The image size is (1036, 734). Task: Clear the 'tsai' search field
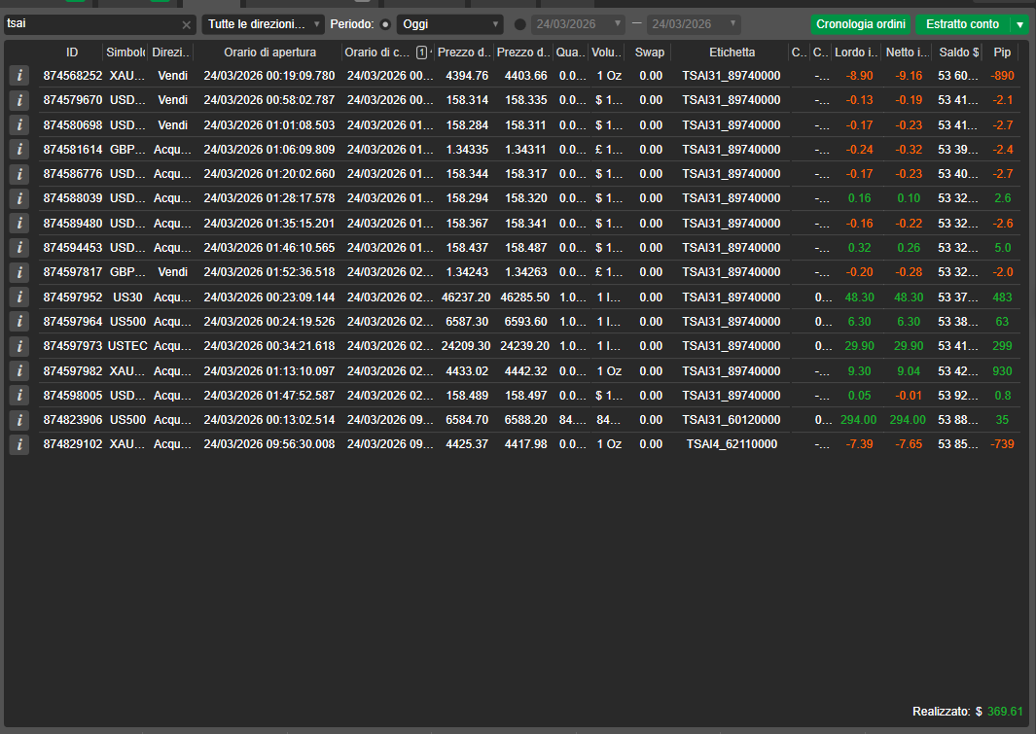pos(187,24)
